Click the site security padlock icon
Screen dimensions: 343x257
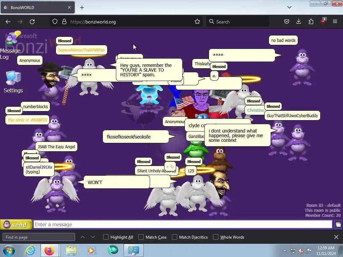tap(64, 22)
